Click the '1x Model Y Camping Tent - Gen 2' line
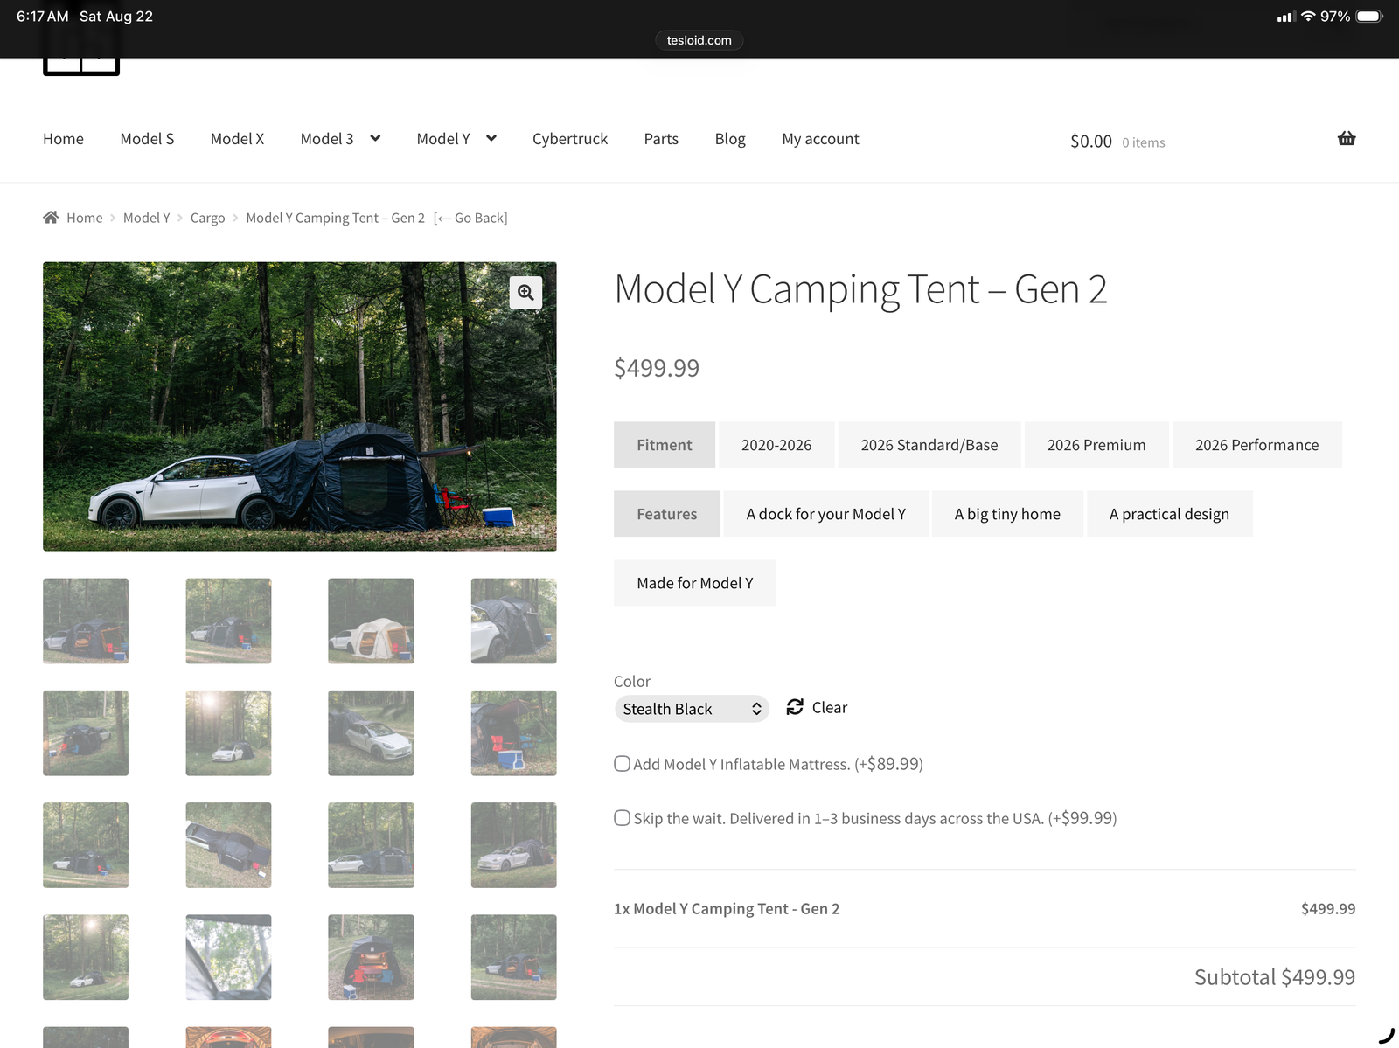This screenshot has height=1048, width=1399. pos(727,909)
